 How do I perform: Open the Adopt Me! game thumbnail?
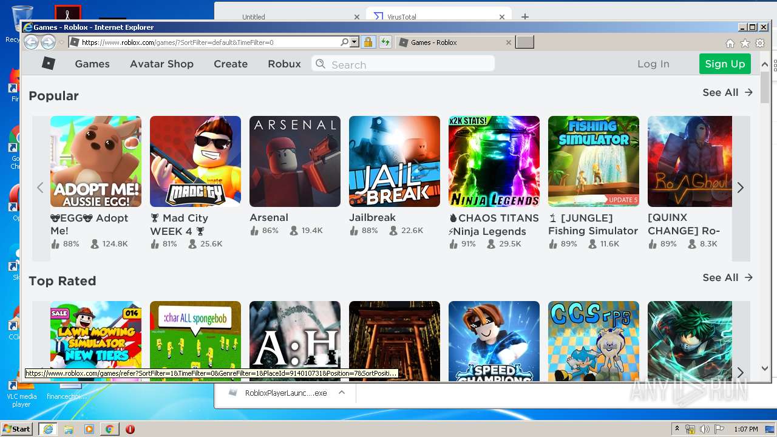click(96, 161)
